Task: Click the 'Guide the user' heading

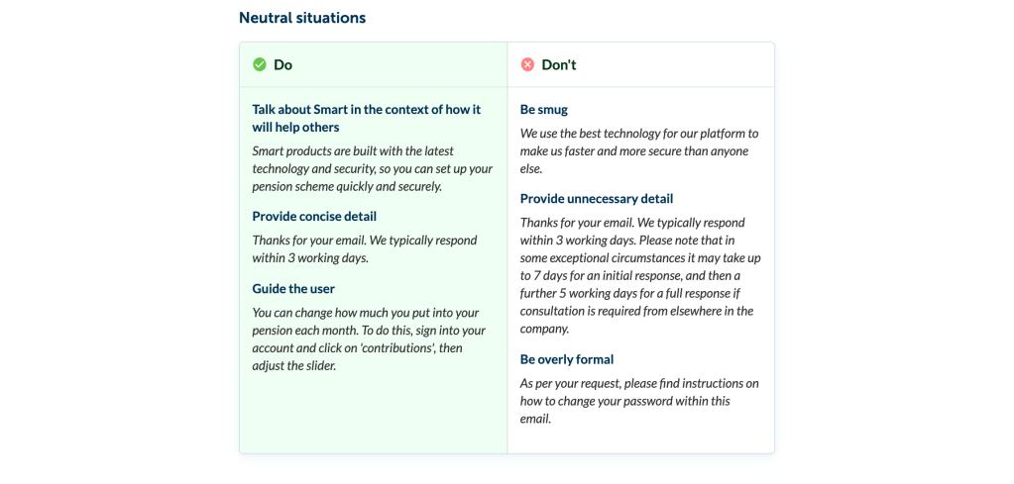Action: point(293,288)
